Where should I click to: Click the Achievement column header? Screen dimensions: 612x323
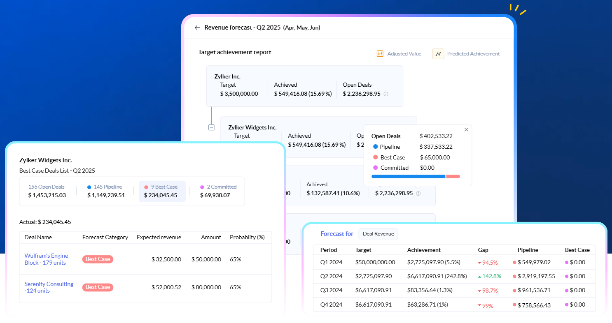pyautogui.click(x=424, y=250)
